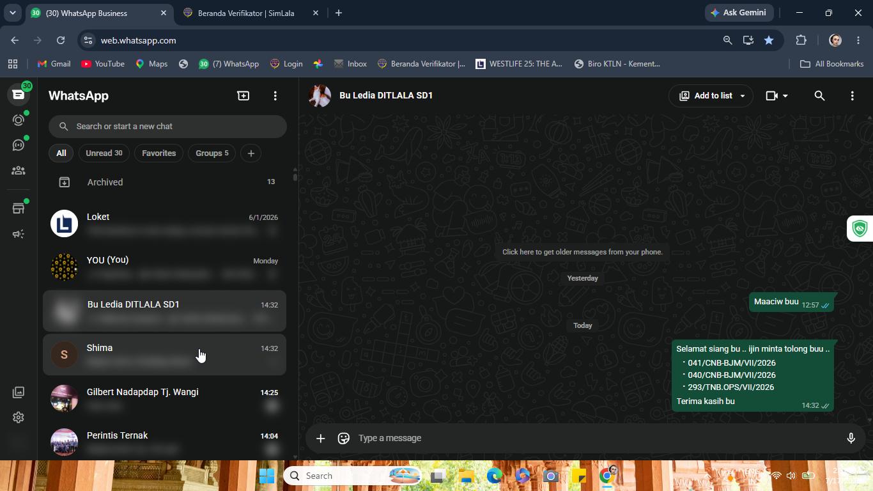Open the conversation three-dot menu

(852, 95)
